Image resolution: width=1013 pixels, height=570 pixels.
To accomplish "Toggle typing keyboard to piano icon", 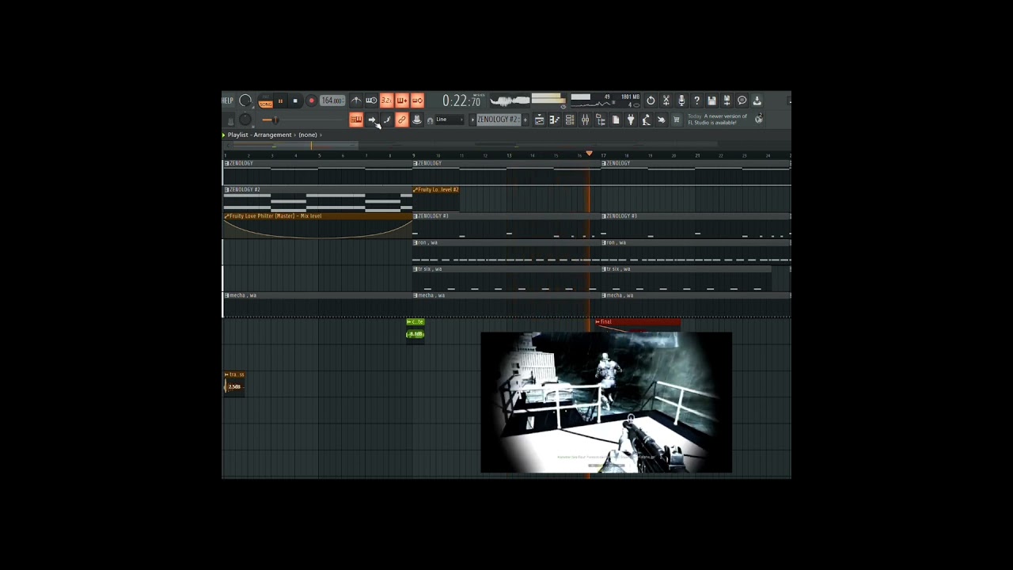I will coord(356,120).
